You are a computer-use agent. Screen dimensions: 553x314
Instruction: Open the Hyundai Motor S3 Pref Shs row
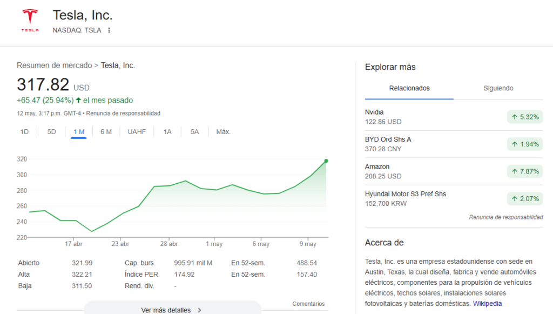tap(454, 199)
